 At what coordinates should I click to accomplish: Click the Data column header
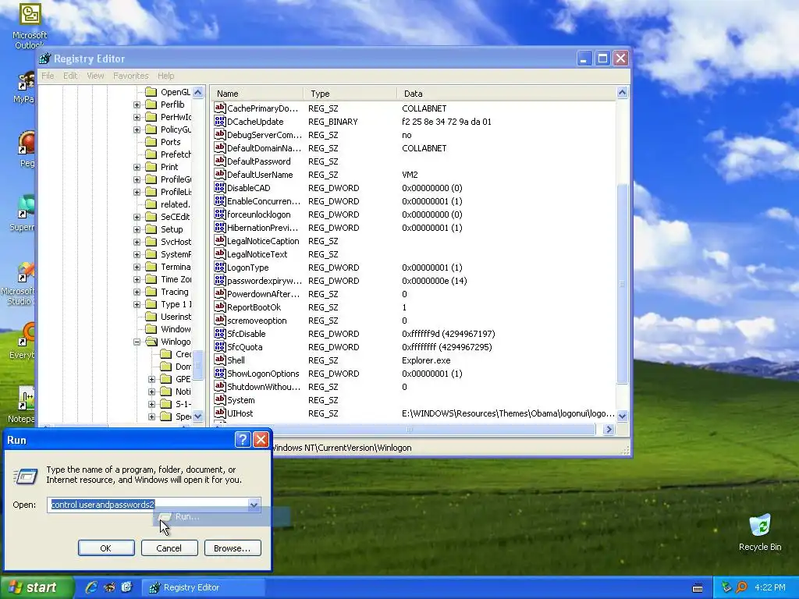tap(506, 94)
